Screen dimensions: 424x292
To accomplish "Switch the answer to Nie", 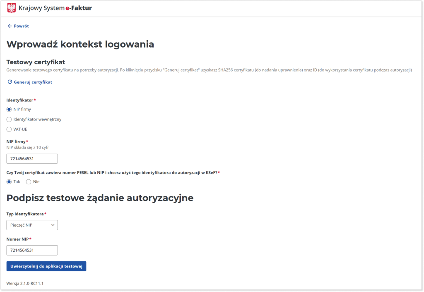I will 29,182.
